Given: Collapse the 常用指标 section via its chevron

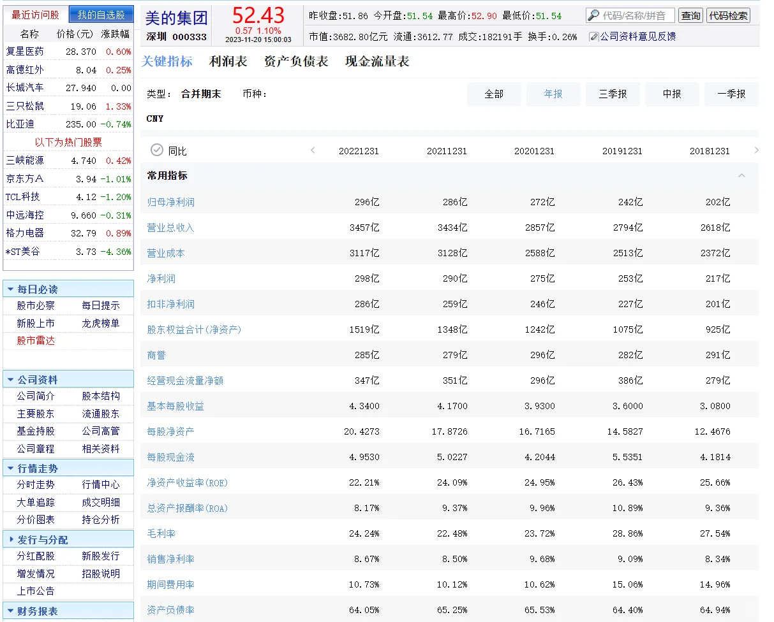Looking at the screenshot, I should [741, 175].
